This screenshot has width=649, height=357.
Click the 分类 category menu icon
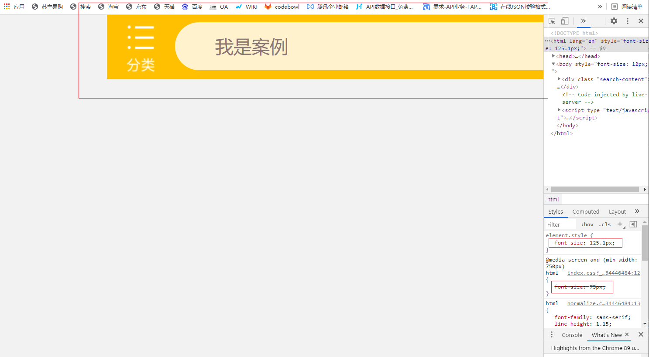(x=141, y=48)
